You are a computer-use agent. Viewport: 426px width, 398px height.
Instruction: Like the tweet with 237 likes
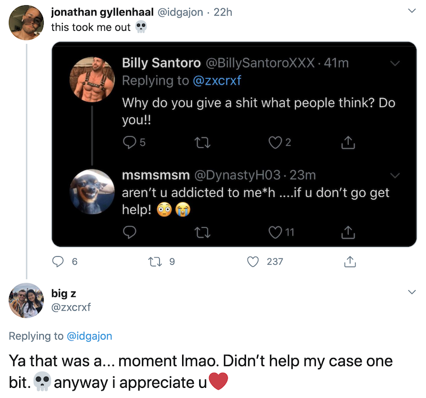coord(254,262)
